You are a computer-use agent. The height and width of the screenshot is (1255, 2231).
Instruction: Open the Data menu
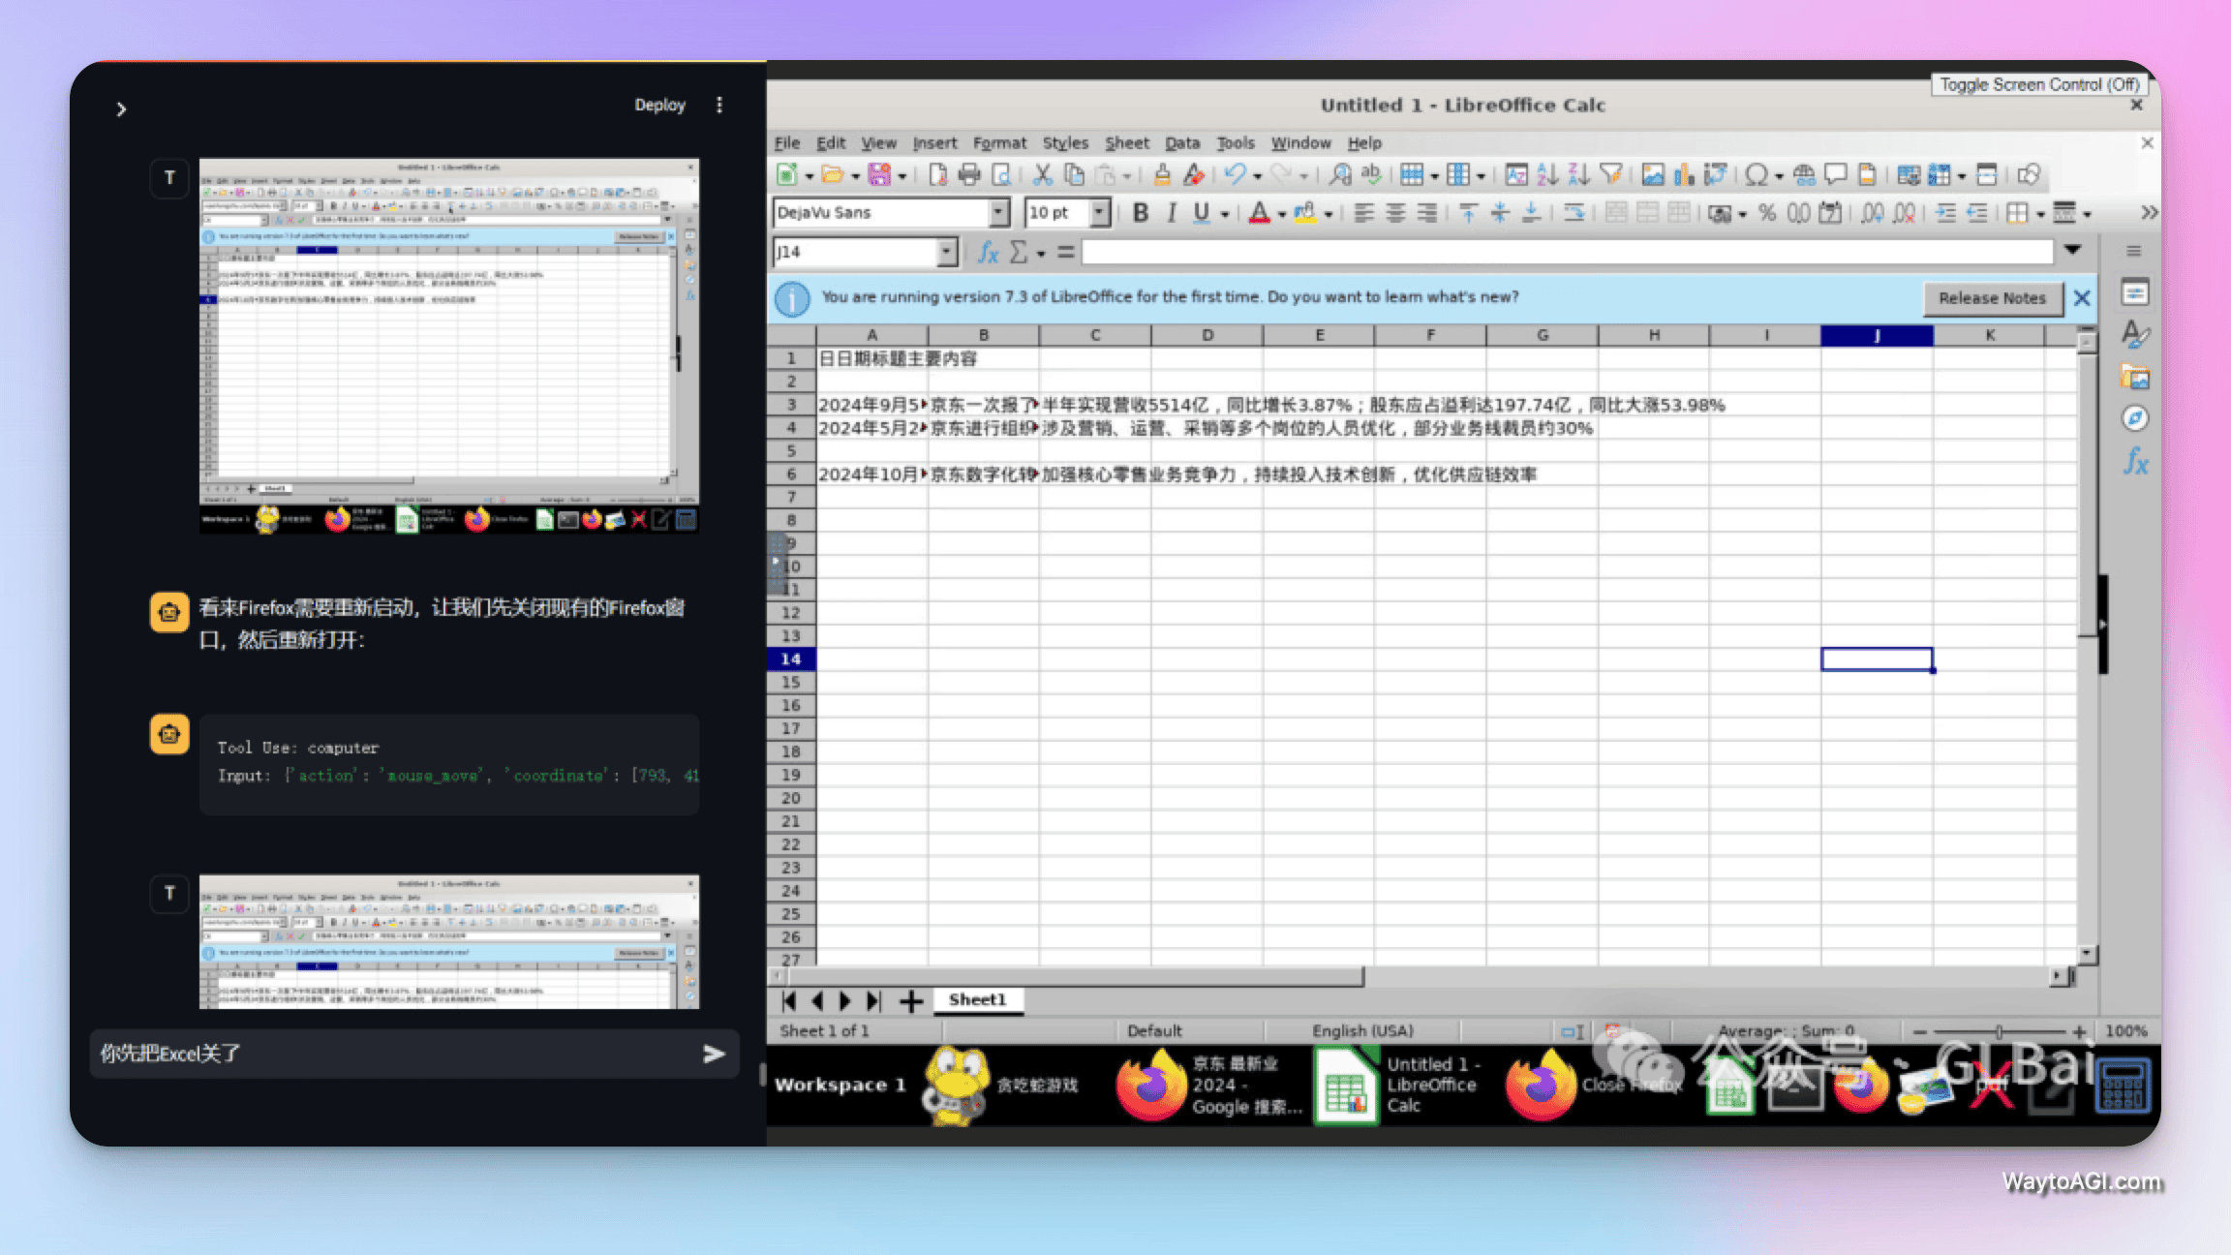click(1182, 142)
